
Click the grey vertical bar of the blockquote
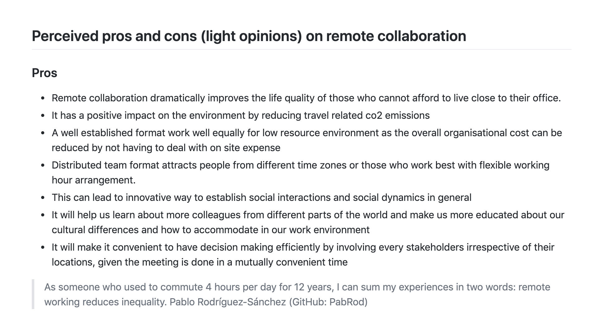[33, 294]
